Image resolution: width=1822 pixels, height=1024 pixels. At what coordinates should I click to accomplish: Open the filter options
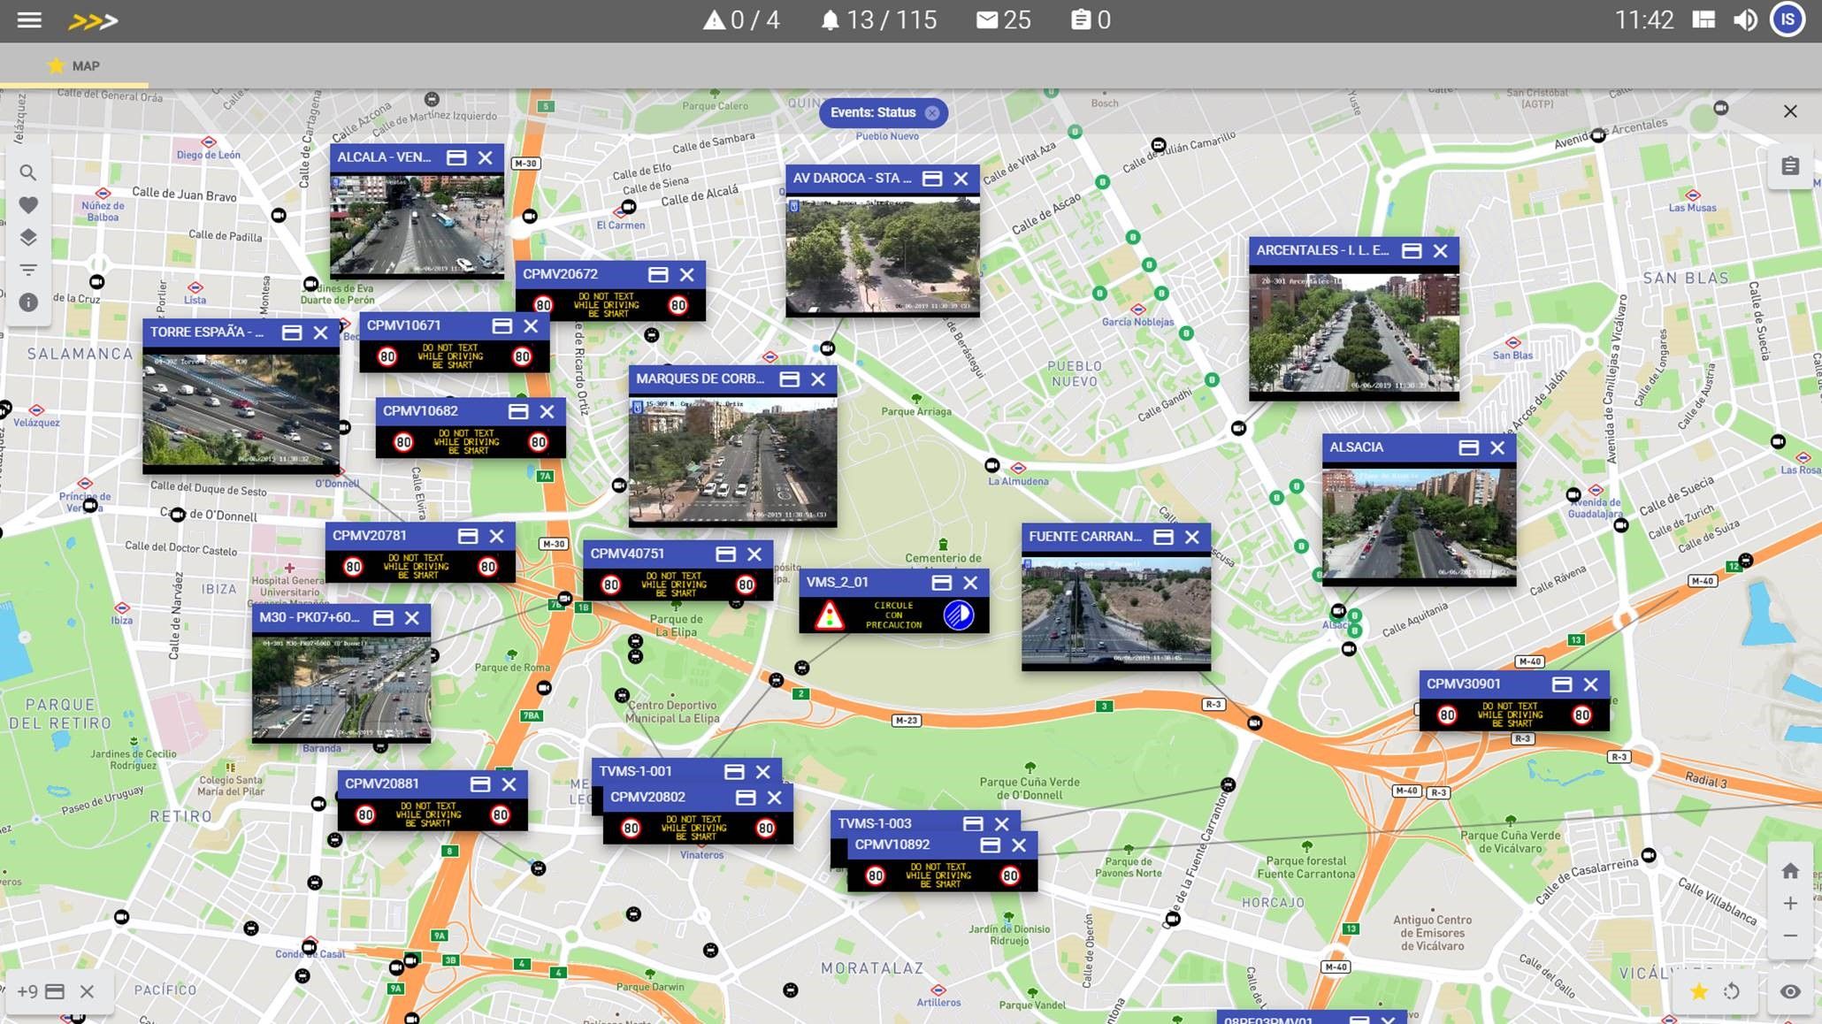pos(28,269)
